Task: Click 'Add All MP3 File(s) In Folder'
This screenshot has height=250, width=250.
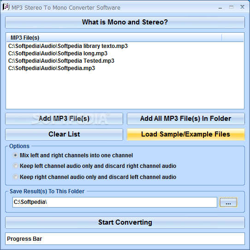Action: (186, 119)
